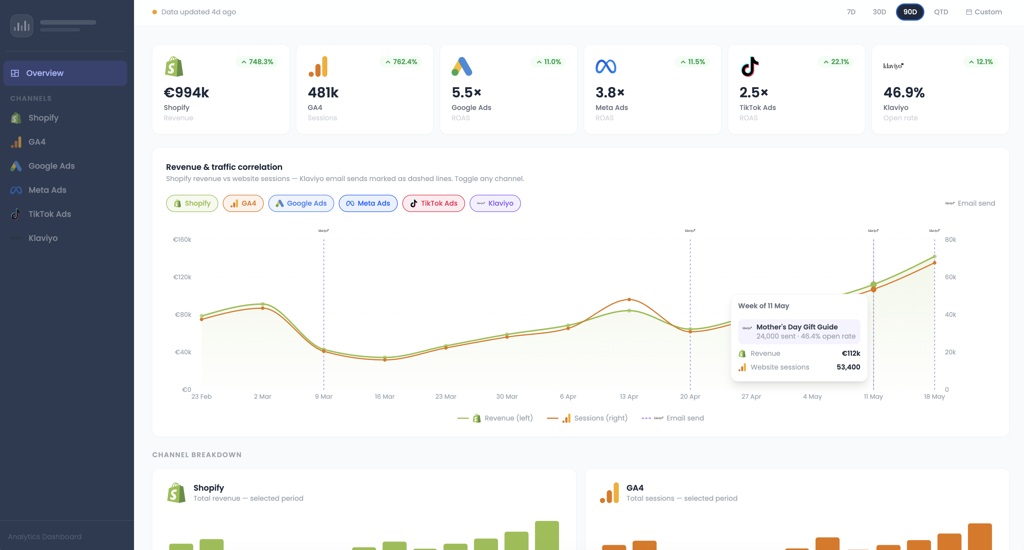This screenshot has height=550, width=1024.
Task: Click the Overview grid icon in sidebar
Action: click(x=15, y=73)
